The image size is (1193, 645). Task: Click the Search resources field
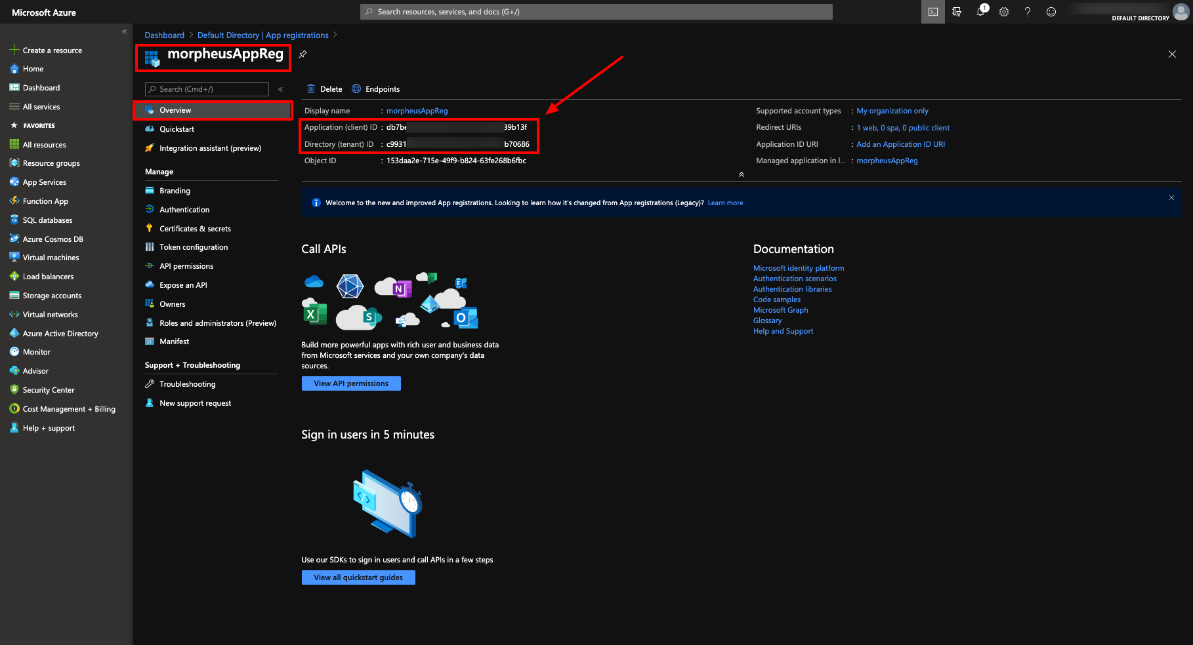(596, 11)
